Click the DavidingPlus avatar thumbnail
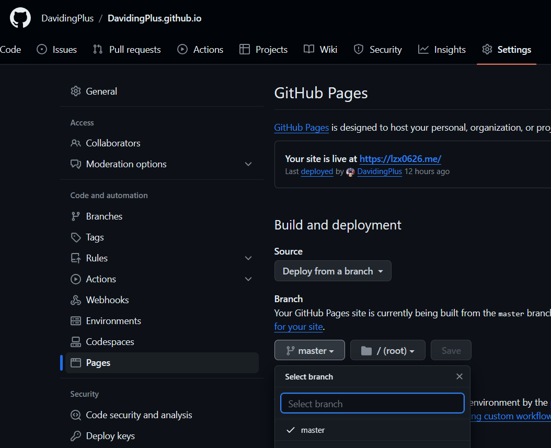Viewport: 551px width, 448px height. click(350, 172)
